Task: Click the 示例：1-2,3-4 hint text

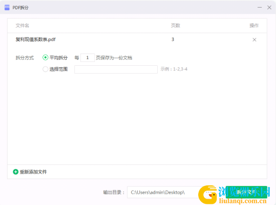Action: 174,69
